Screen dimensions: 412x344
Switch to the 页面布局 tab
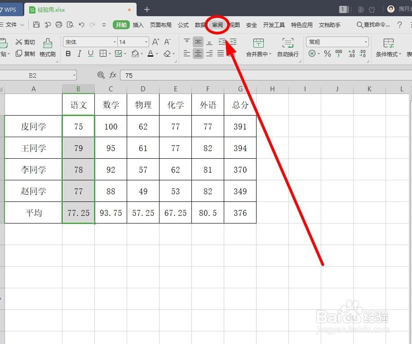point(161,25)
